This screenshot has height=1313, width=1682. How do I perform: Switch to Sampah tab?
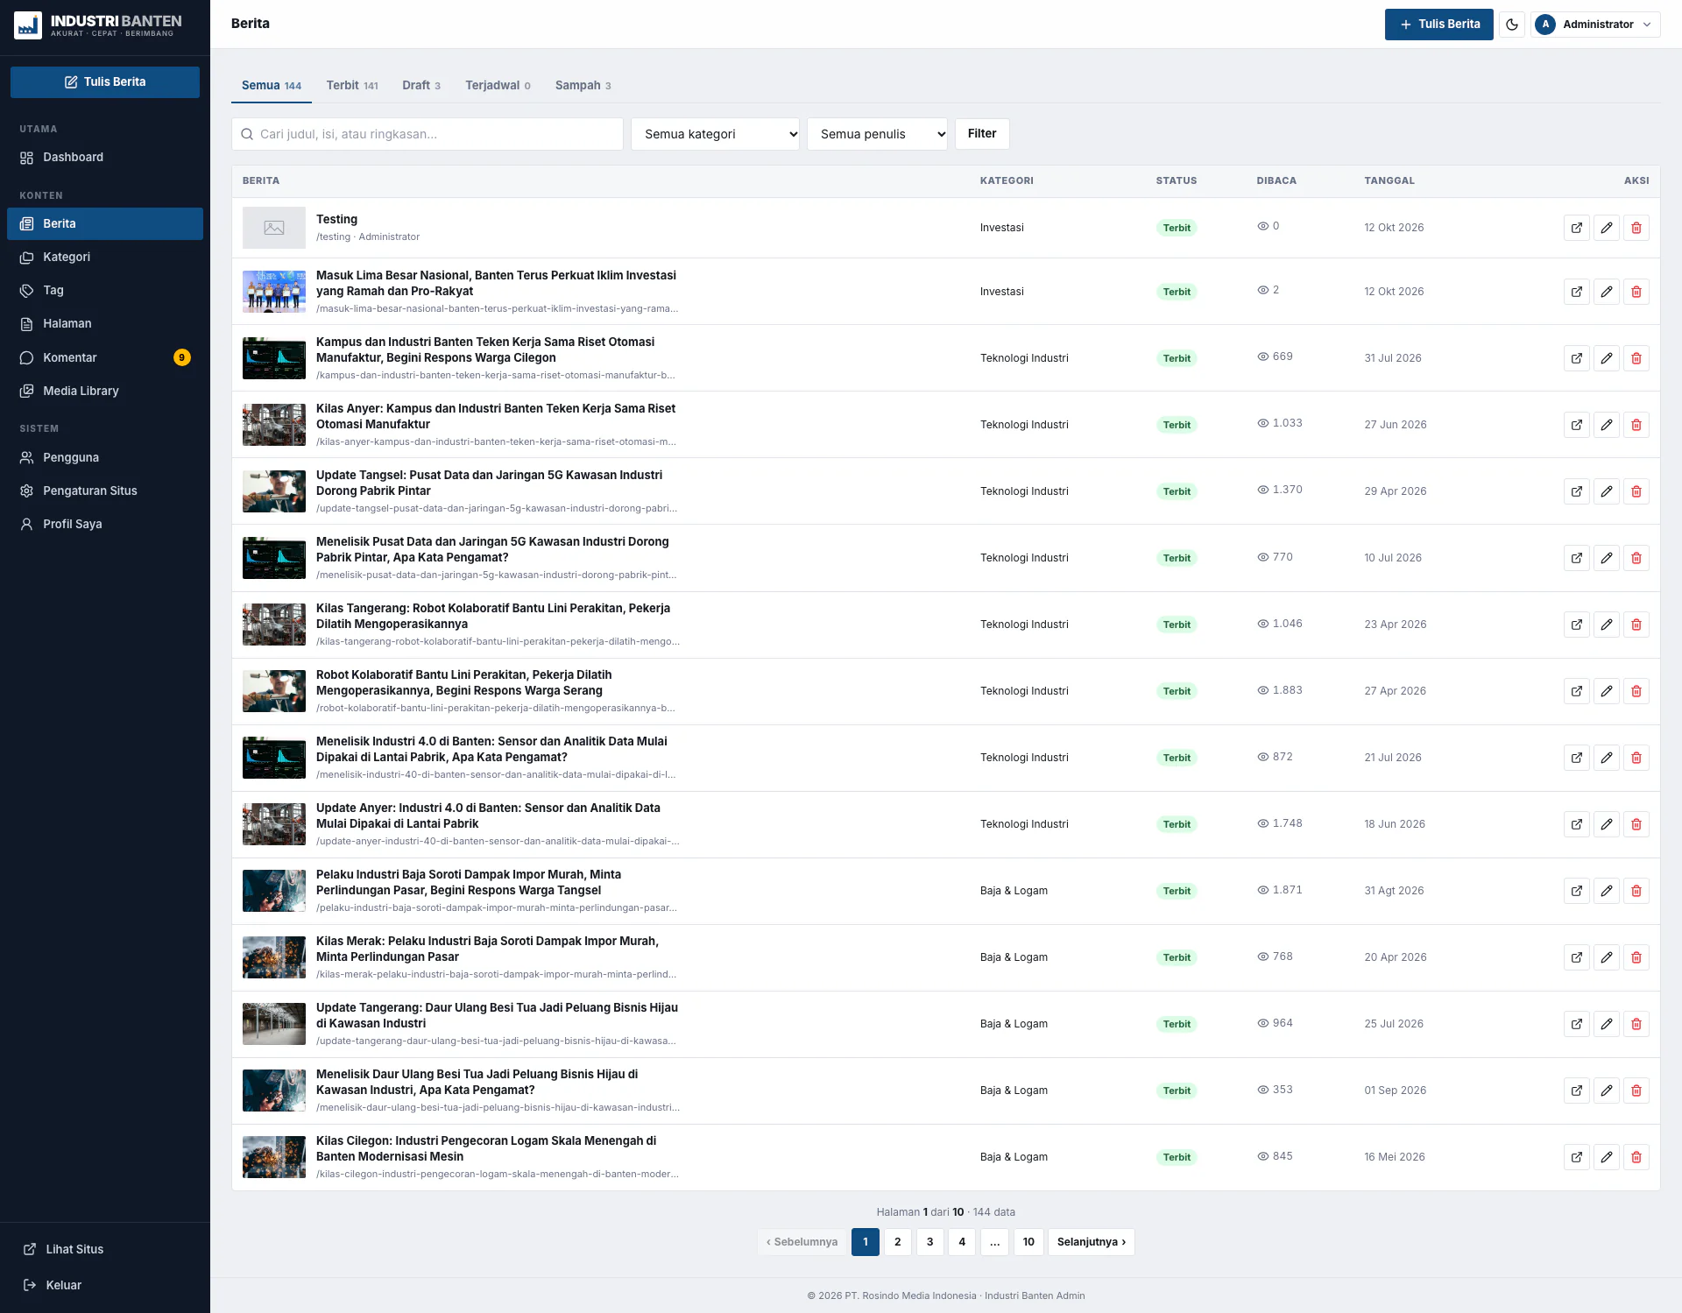tap(583, 86)
